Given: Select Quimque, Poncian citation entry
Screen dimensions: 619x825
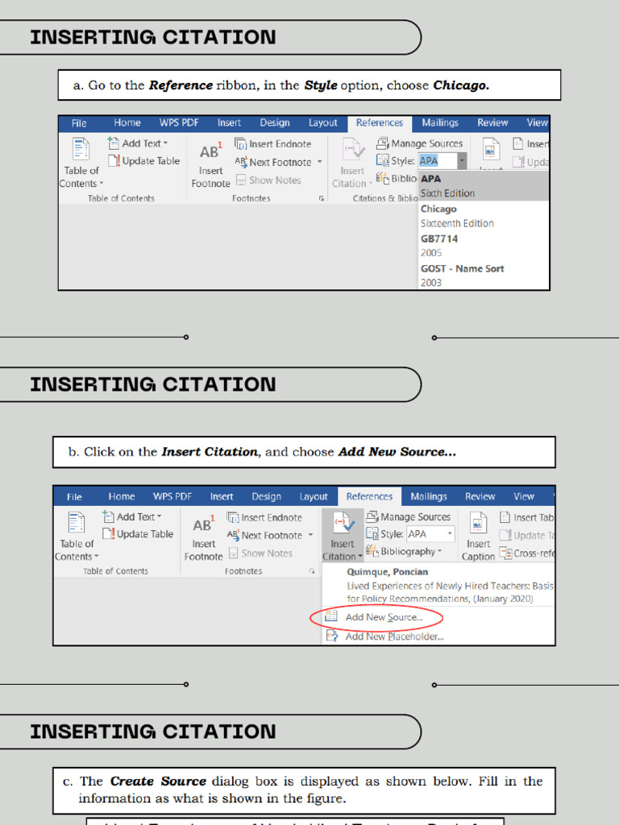Looking at the screenshot, I should (x=438, y=585).
